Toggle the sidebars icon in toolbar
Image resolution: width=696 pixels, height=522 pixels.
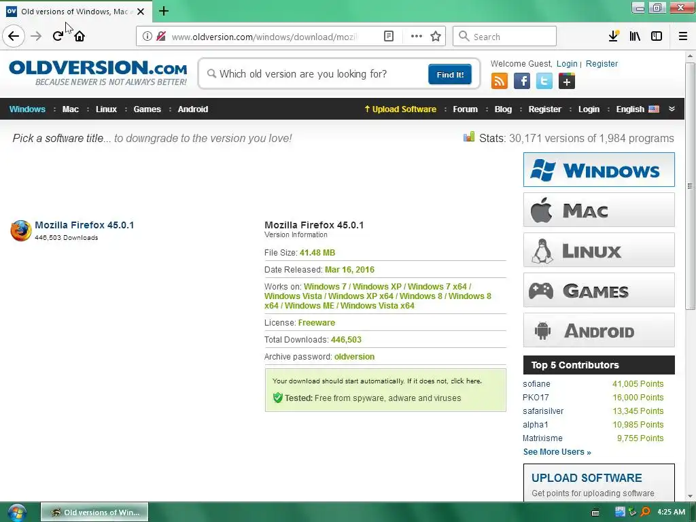coord(657,37)
